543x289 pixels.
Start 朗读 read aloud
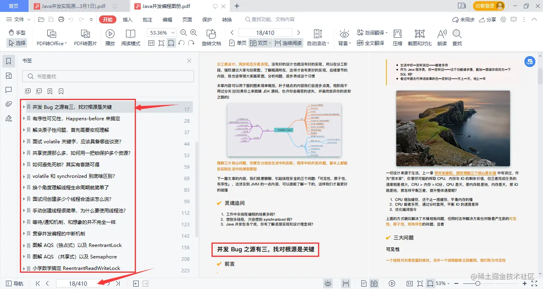[x=441, y=37]
